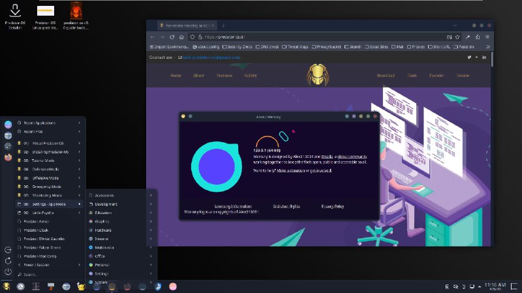Click the logout icon in start menu sidebar
The image size is (522, 293).
point(8,250)
